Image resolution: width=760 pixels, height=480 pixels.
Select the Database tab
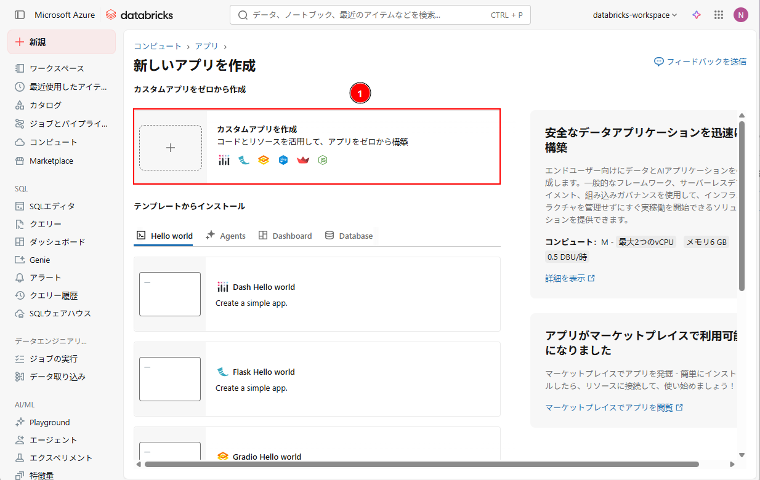click(x=349, y=236)
